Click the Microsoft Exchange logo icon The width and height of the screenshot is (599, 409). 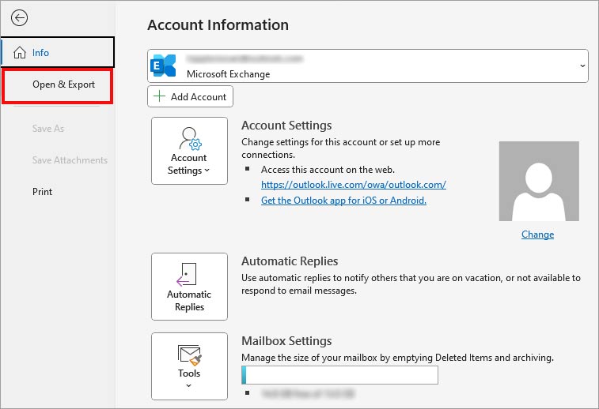(x=163, y=66)
